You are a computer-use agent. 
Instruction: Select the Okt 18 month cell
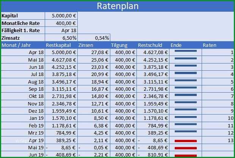(23, 96)
